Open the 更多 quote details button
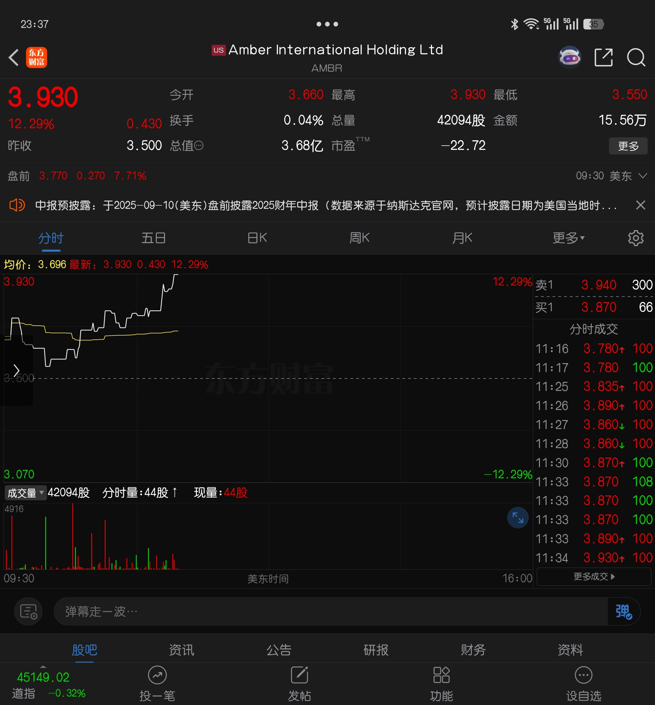The image size is (655, 705). click(628, 146)
